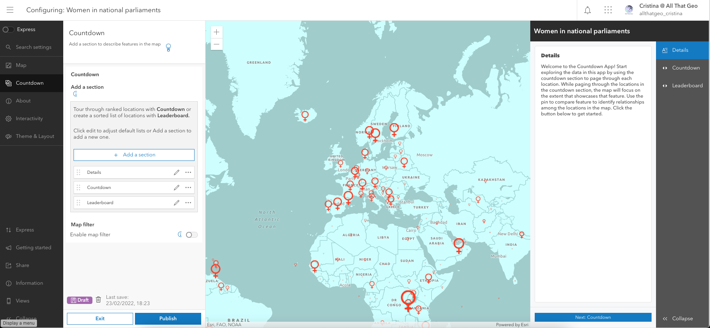710x328 pixels.
Task: Open the Theme & Layout section
Action: point(31,136)
